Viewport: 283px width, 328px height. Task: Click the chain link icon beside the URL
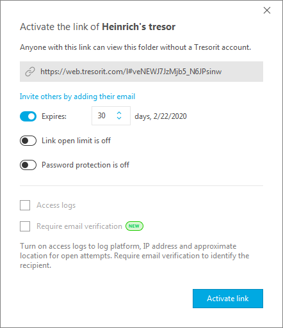point(30,72)
